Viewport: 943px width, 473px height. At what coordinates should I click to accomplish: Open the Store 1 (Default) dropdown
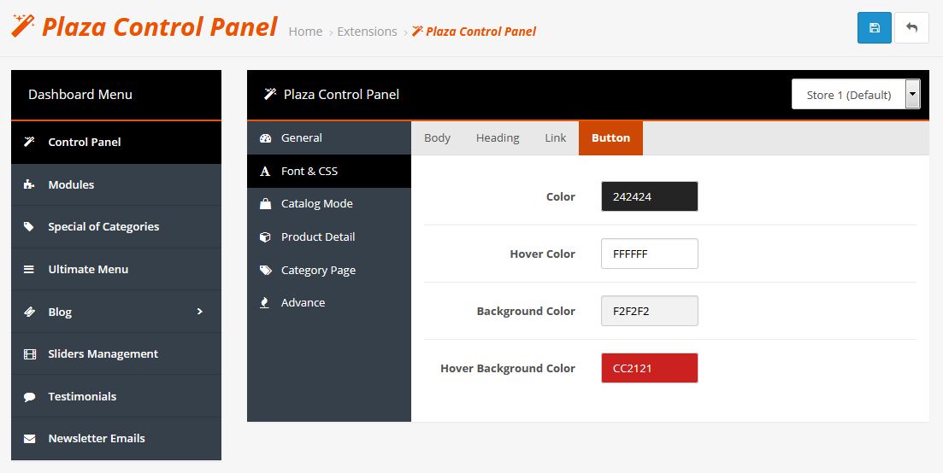coord(856,94)
